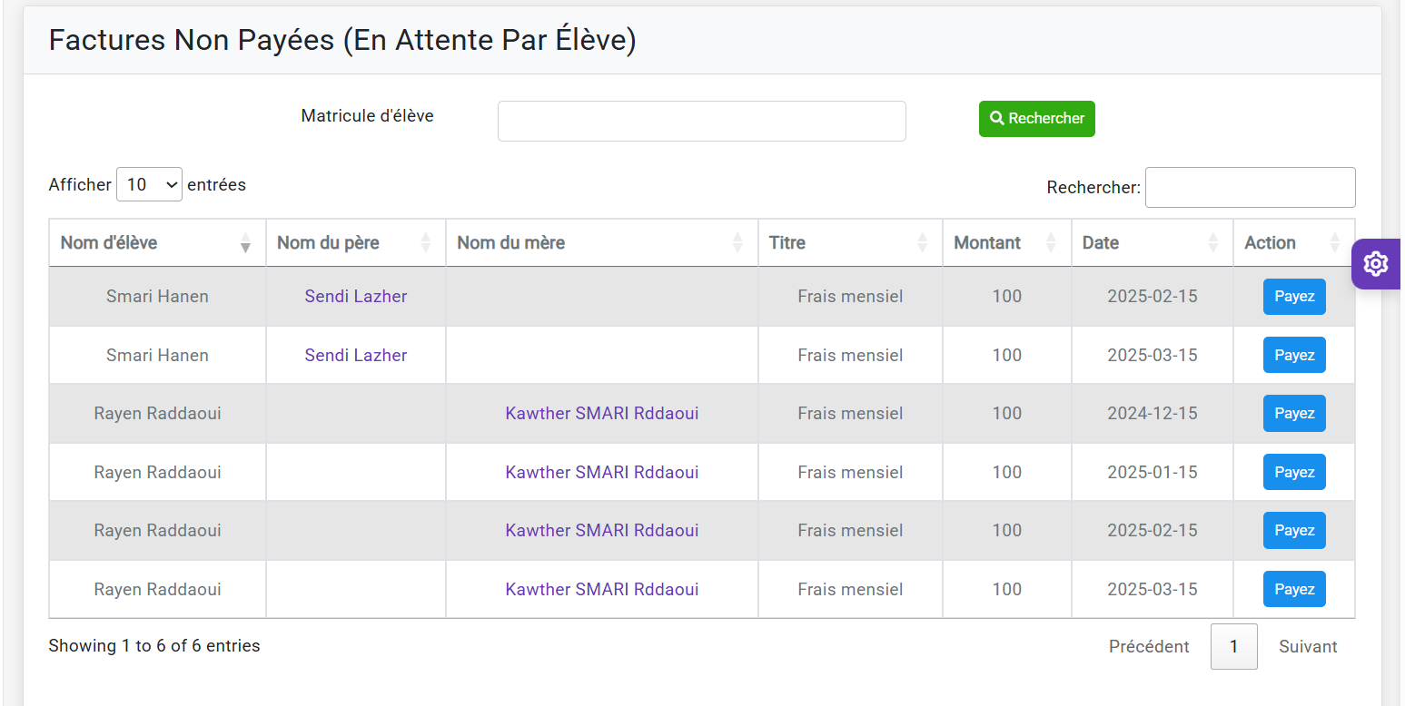Select page 1 in pagination
The width and height of the screenshot is (1405, 706).
[x=1233, y=647]
